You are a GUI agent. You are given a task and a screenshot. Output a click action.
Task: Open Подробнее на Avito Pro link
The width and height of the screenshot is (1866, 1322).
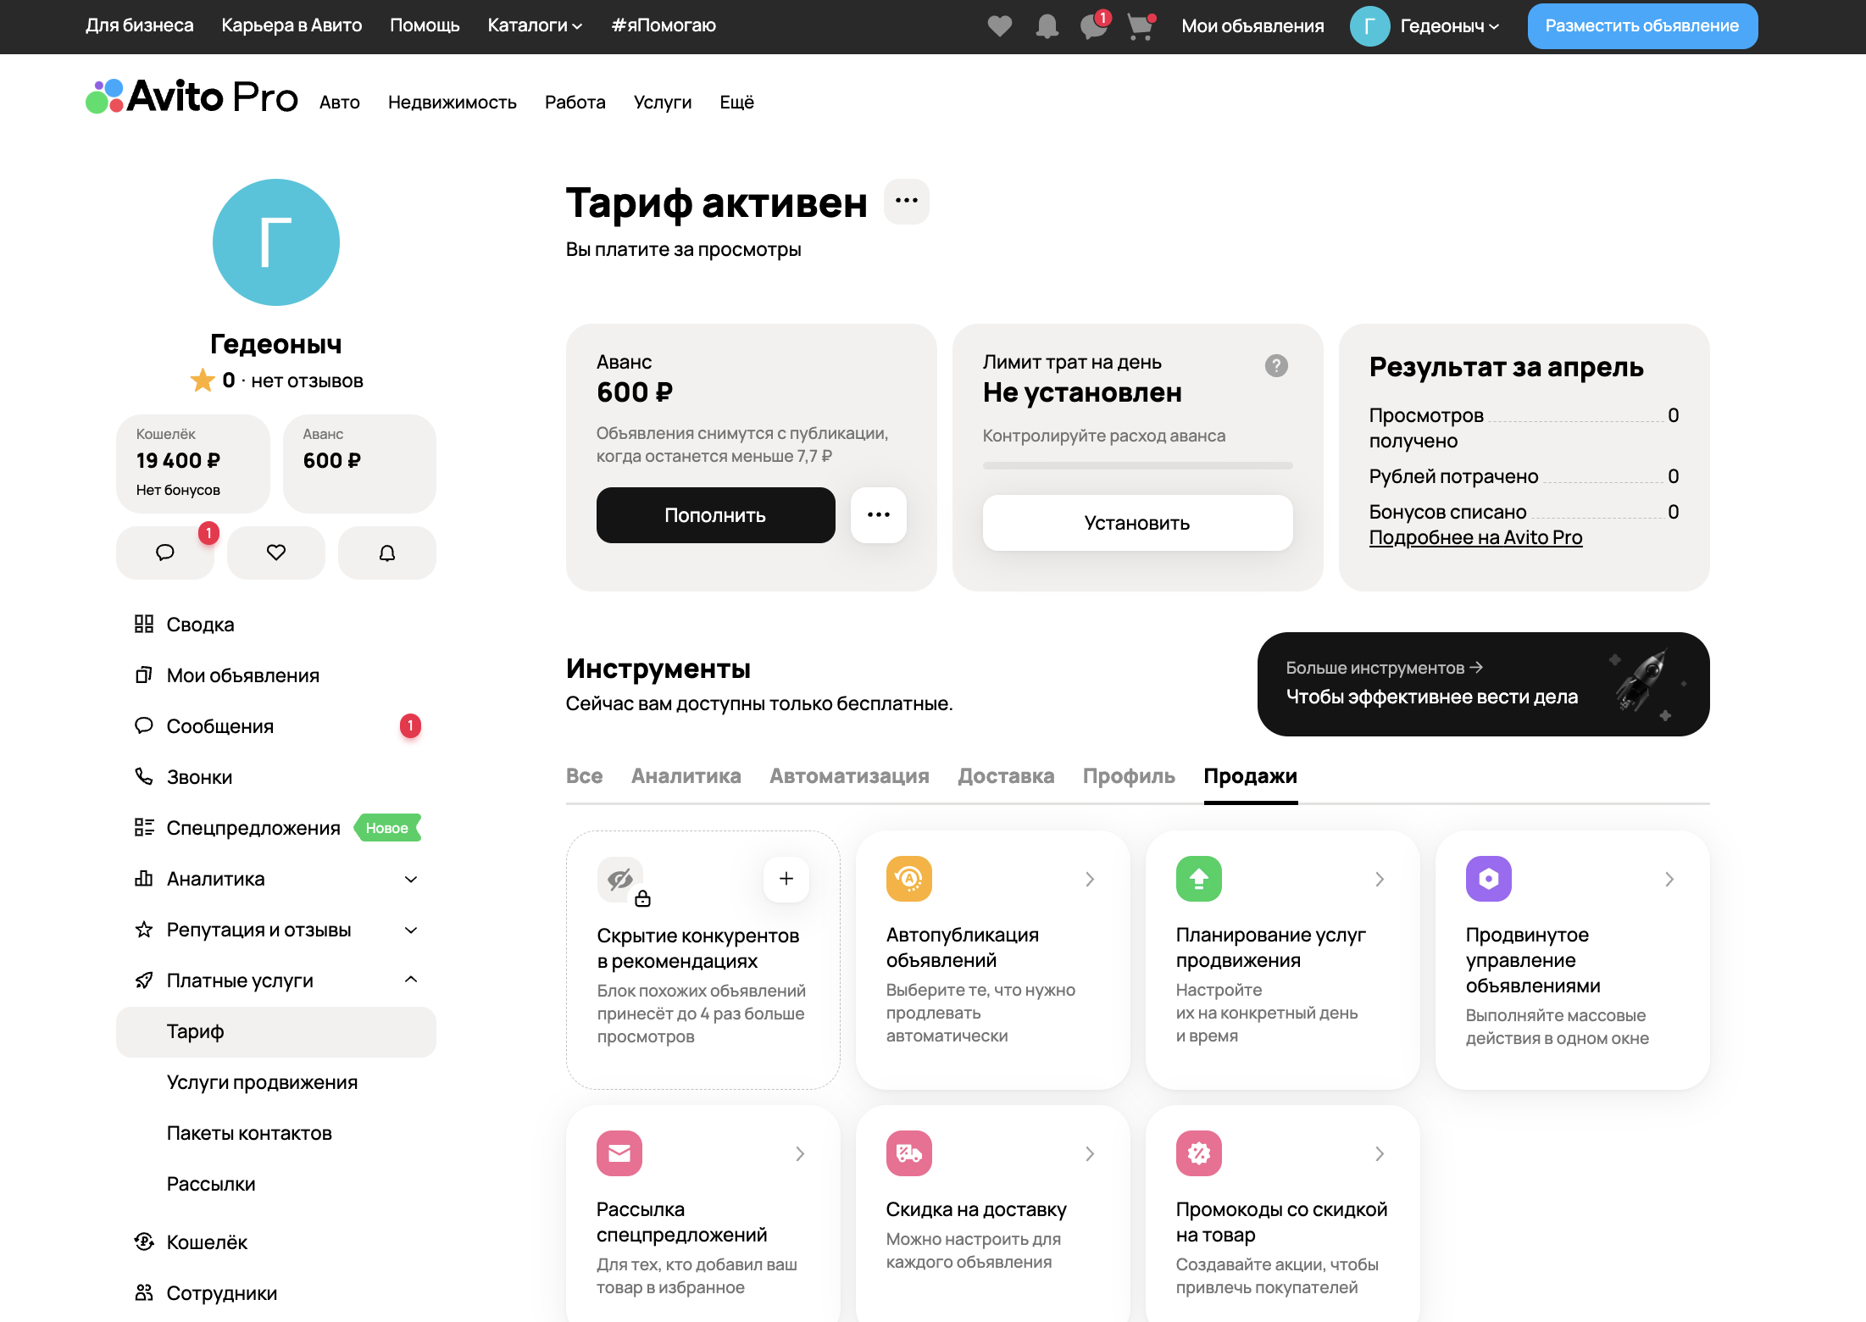(x=1475, y=537)
